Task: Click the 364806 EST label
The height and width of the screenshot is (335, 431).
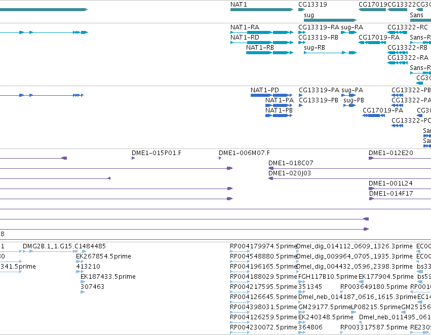Action: [310, 327]
